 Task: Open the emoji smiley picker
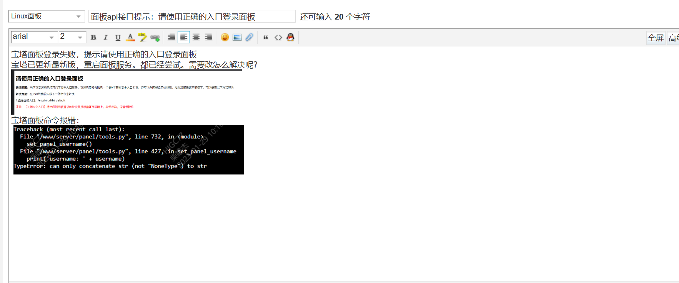[x=225, y=37]
